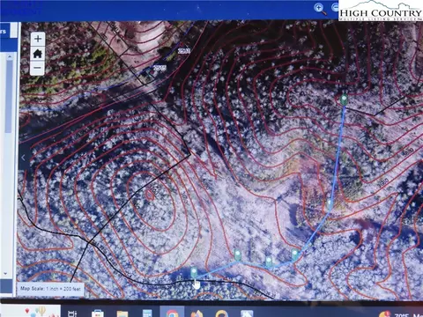Click the 3560 contour elevation label
This screenshot has width=423, height=317.
(383, 182)
